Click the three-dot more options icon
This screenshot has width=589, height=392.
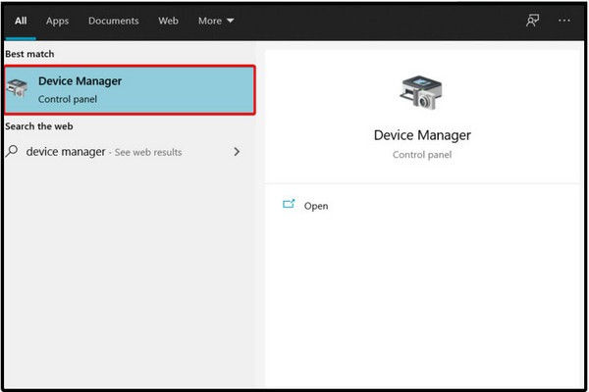(x=563, y=21)
